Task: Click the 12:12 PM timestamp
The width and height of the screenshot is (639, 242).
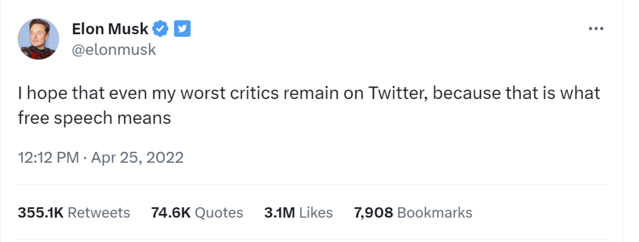Action: [x=49, y=157]
